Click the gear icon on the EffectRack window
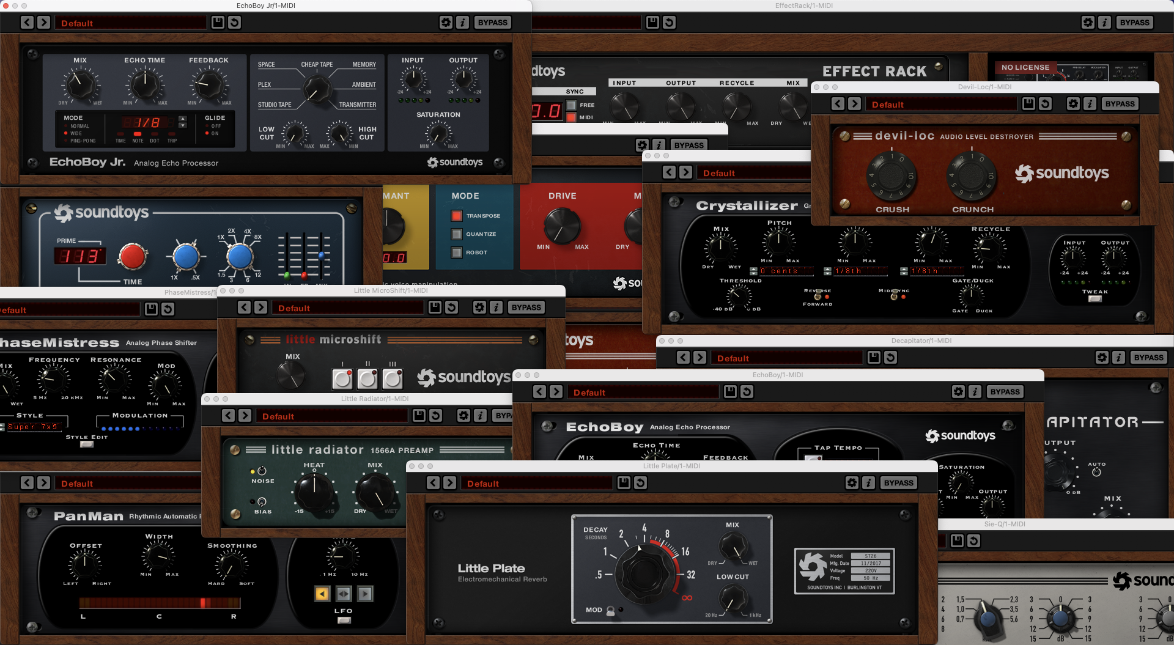The width and height of the screenshot is (1174, 645). tap(1088, 22)
